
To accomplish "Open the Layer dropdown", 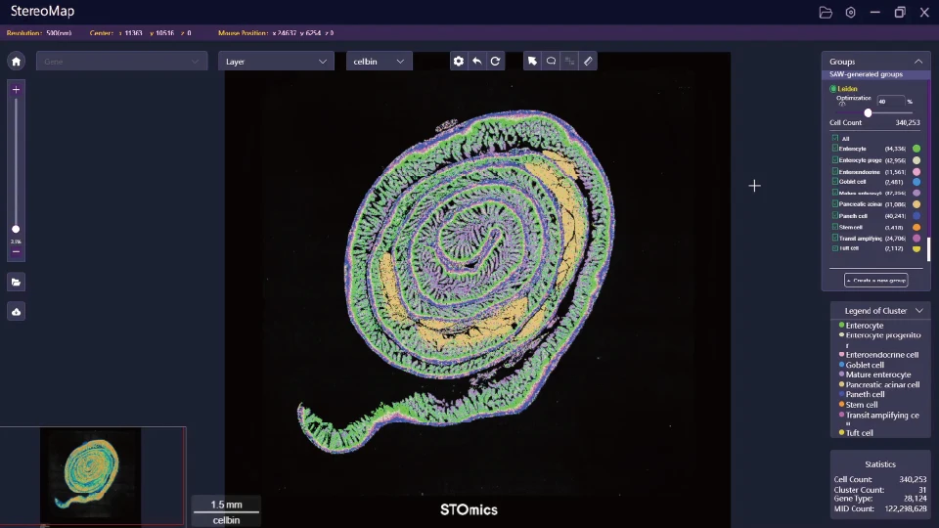I will (x=276, y=61).
